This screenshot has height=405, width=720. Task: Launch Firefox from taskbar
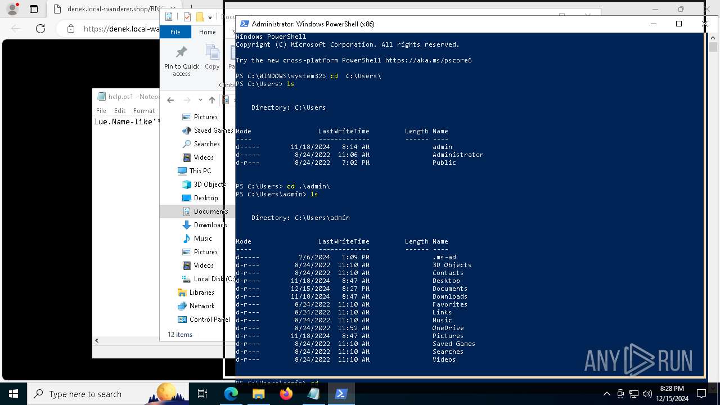286,394
